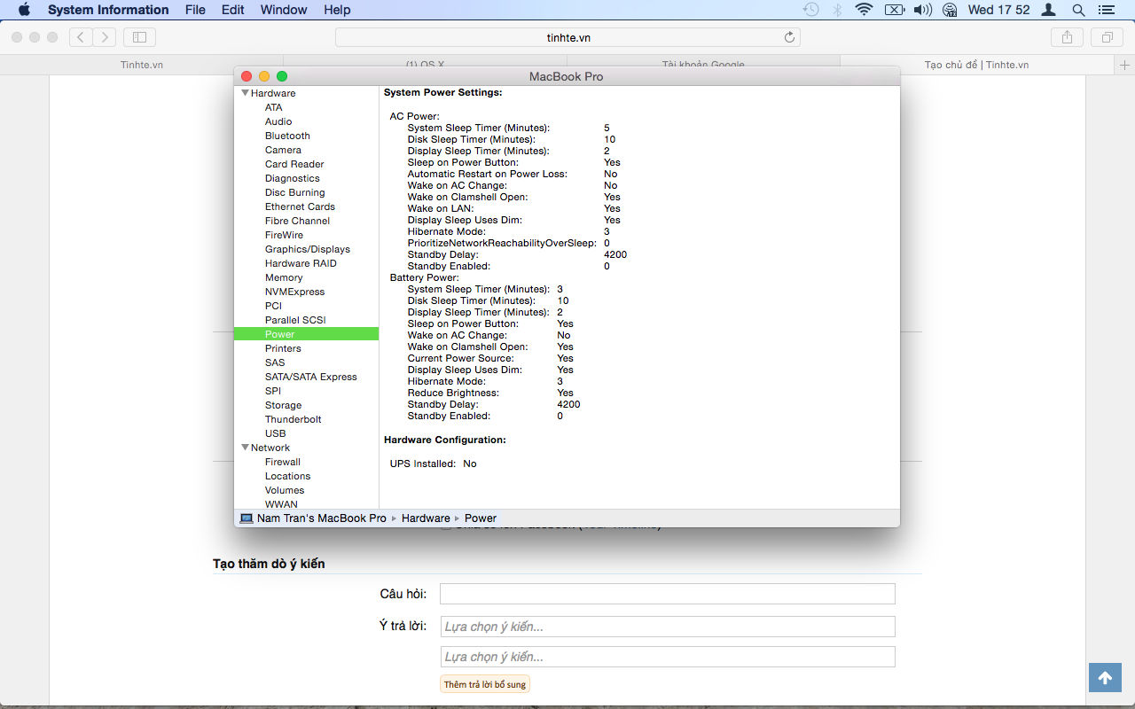Open the File menu

(x=195, y=10)
